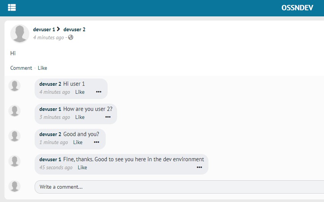Viewport: 324px width, 202px height.
Task: Click Comment link under the post
Action: click(x=21, y=68)
